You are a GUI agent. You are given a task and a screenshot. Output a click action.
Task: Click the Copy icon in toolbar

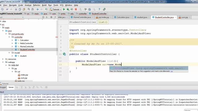pyautogui.click(x=20, y=9)
